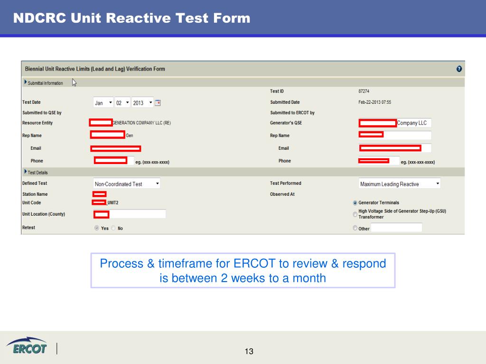Collapse the Test Details section
The image size is (486, 364).
click(26, 172)
